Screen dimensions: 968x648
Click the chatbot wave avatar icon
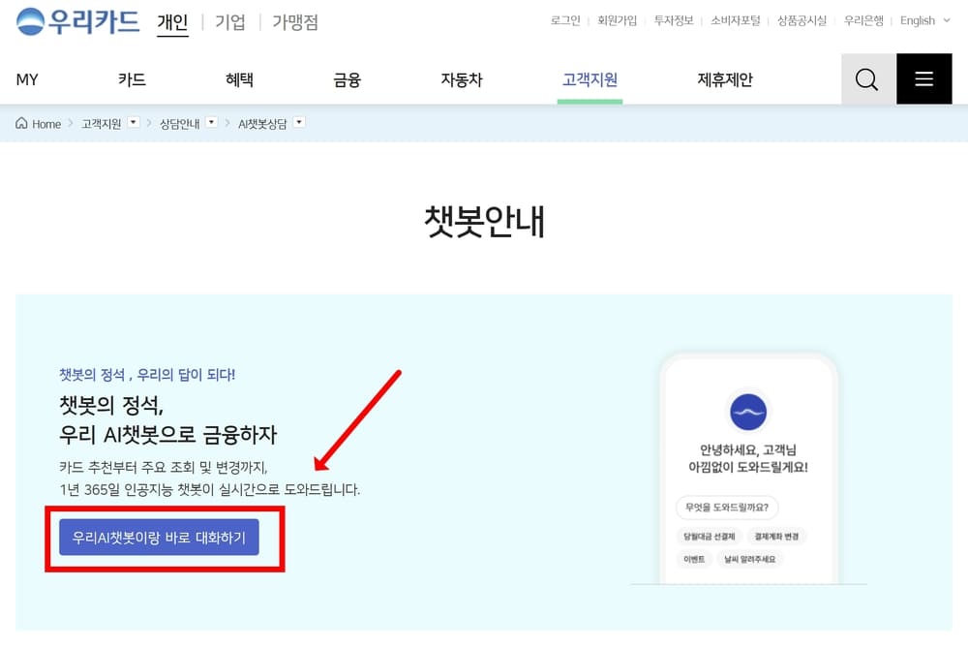[748, 412]
